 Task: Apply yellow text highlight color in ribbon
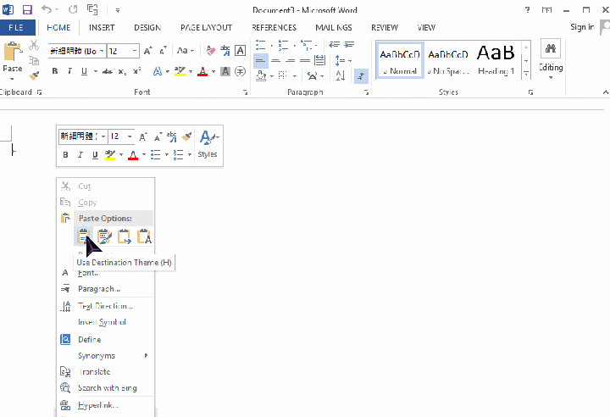coord(180,72)
